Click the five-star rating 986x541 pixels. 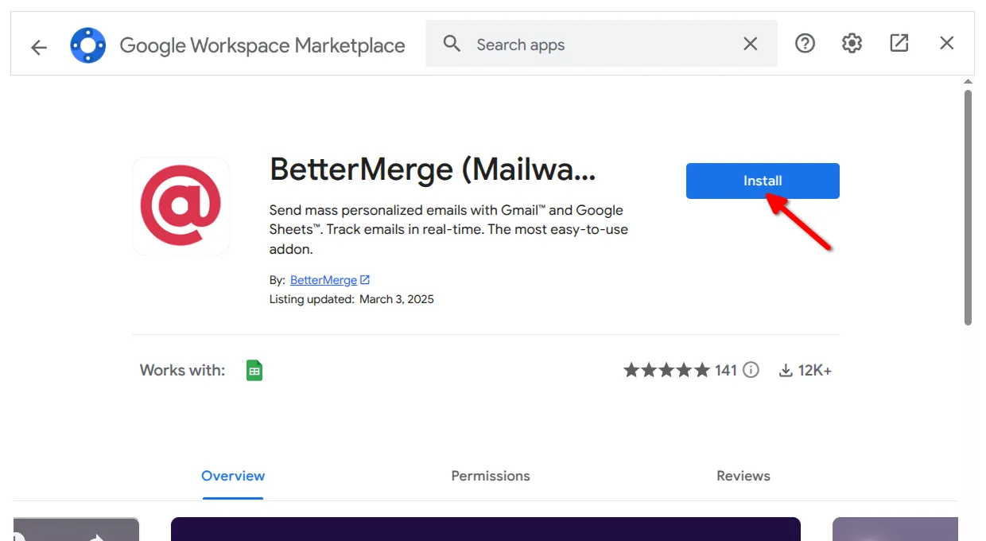click(x=666, y=370)
